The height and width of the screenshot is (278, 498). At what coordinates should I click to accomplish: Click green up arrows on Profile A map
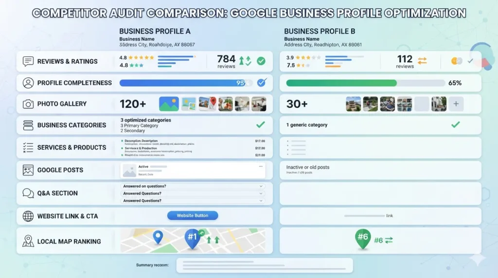(213, 240)
